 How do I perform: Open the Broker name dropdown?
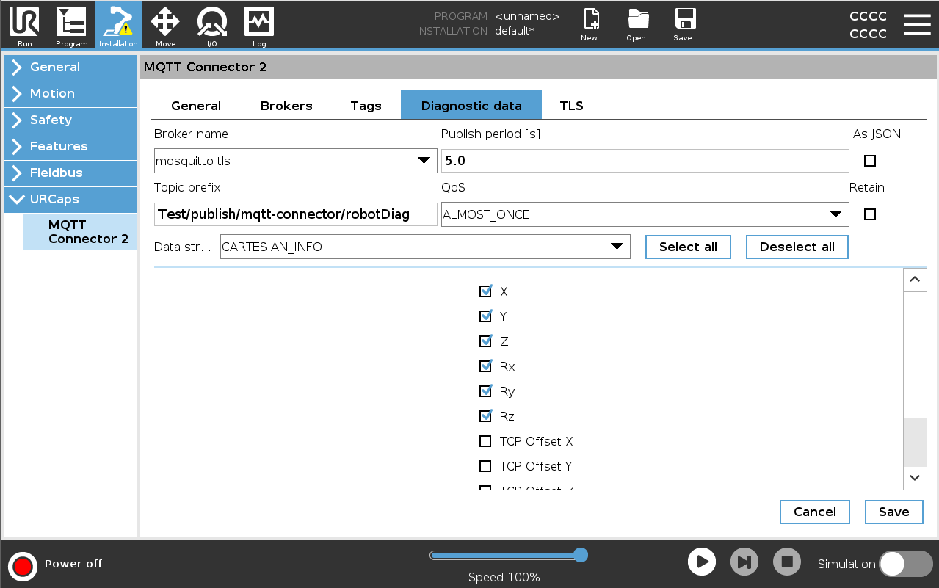(296, 161)
